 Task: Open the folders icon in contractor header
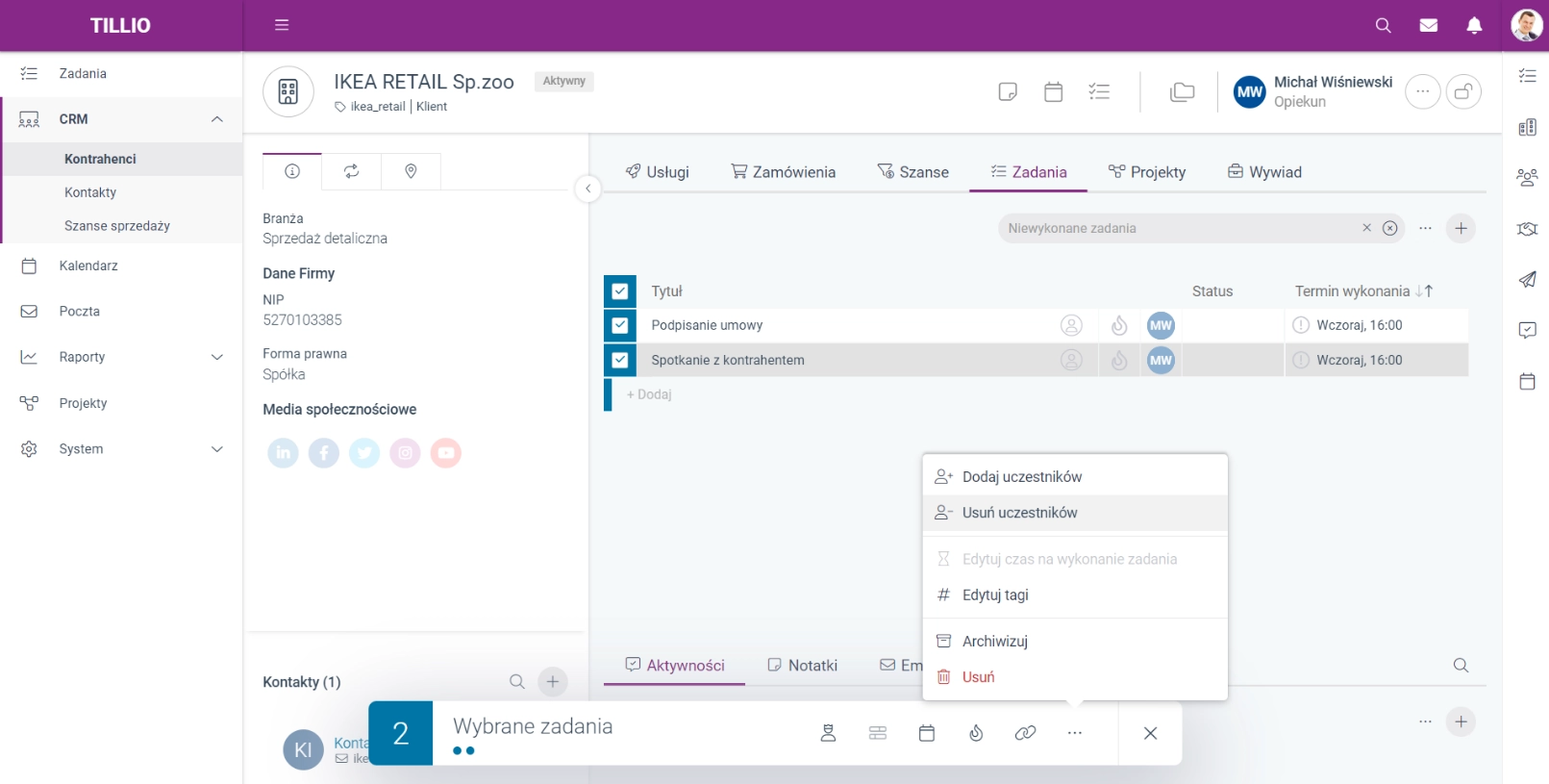(x=1182, y=91)
